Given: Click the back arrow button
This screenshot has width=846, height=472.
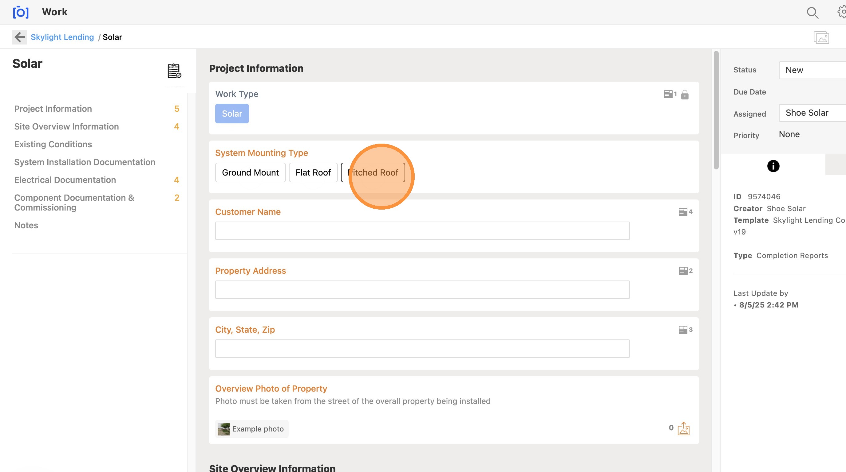Looking at the screenshot, I should [x=20, y=37].
